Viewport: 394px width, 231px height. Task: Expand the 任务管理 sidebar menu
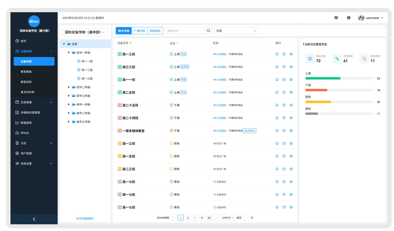pyautogui.click(x=34, y=102)
